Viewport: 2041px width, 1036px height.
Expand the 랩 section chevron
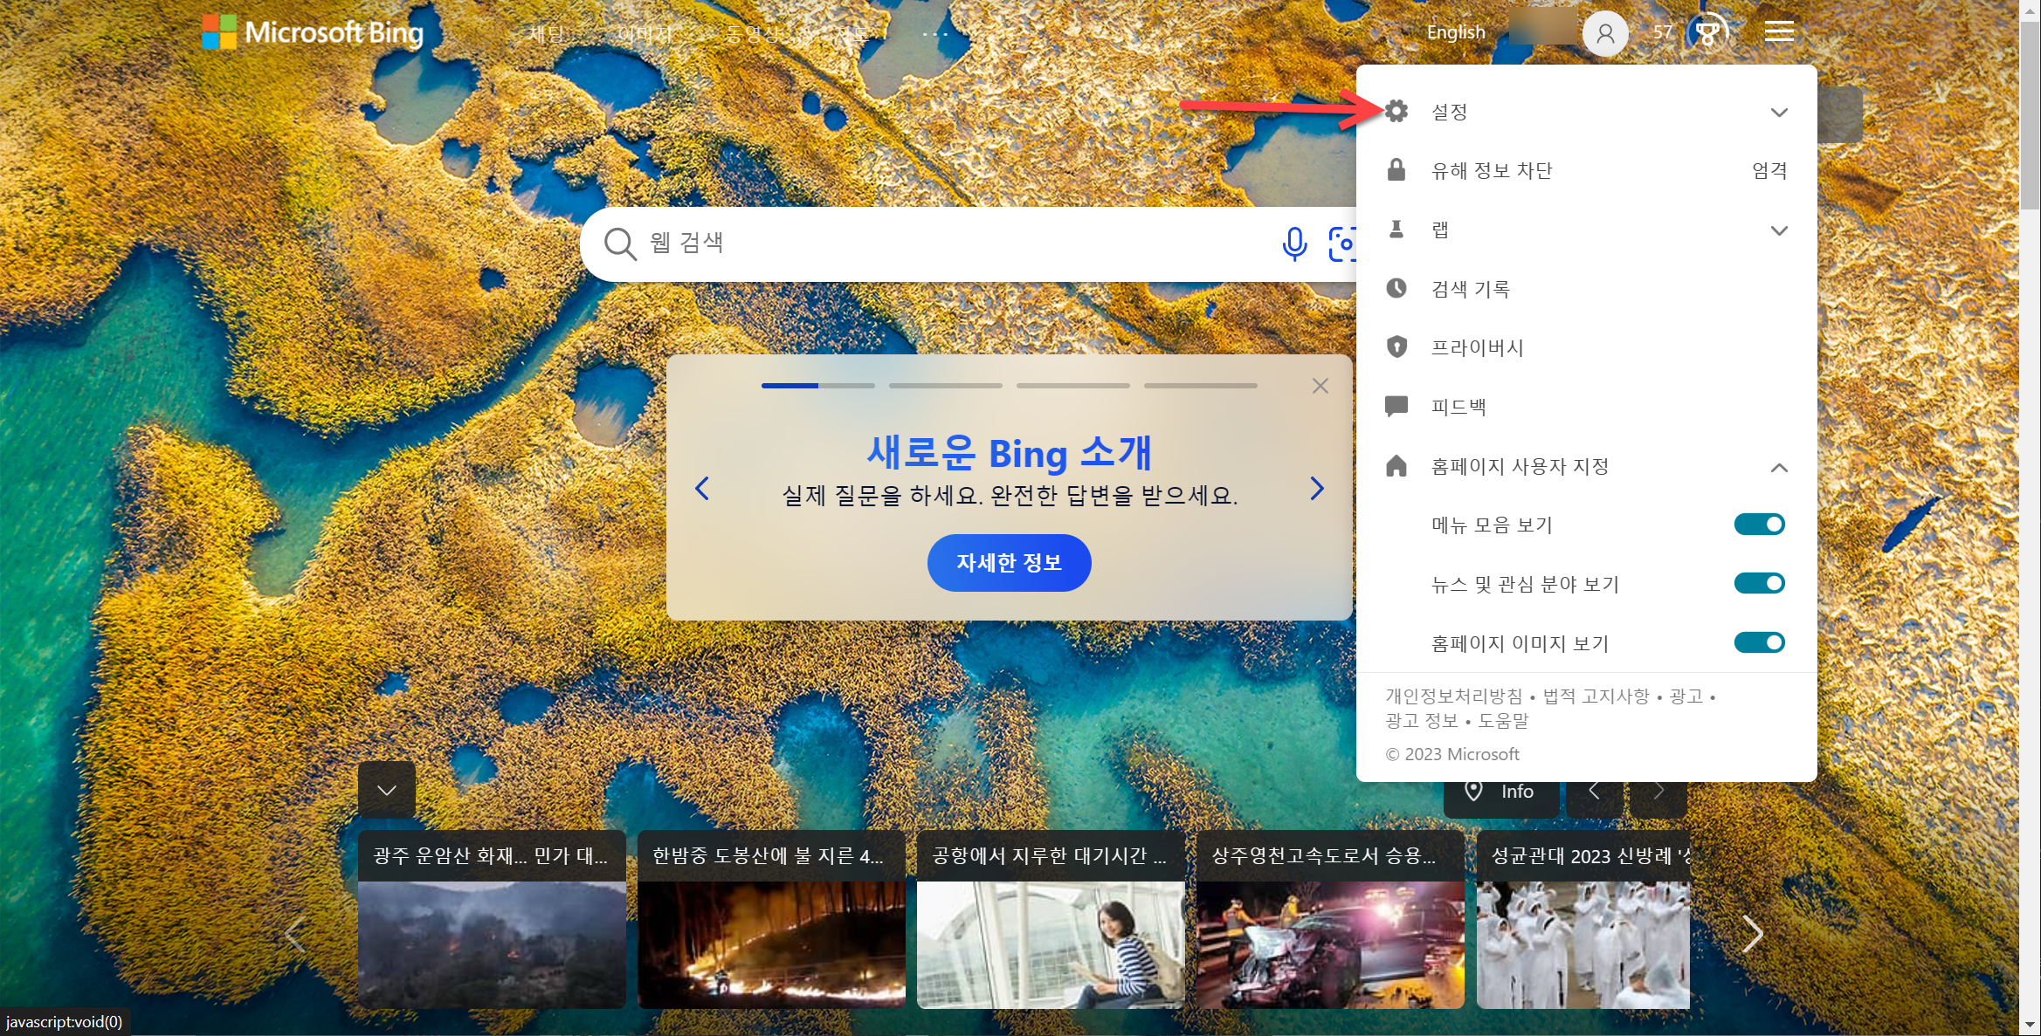tap(1778, 230)
